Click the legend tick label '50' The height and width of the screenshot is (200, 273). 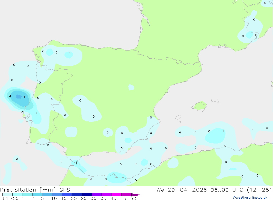point(133,198)
